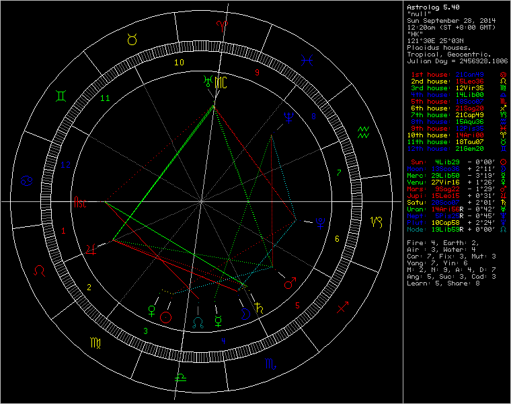
Task: Select the green Mercury glyph in the chart
Action: coord(219,321)
